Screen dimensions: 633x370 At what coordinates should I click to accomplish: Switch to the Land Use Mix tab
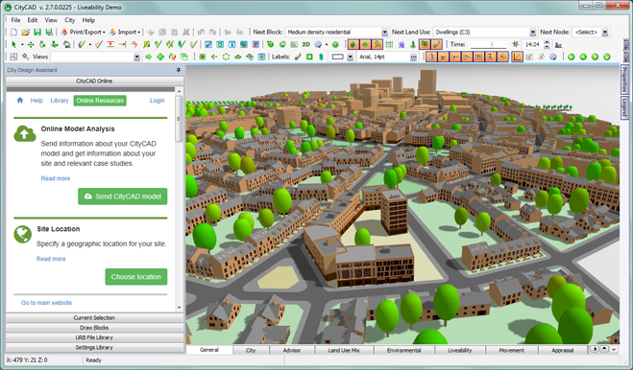[344, 350]
